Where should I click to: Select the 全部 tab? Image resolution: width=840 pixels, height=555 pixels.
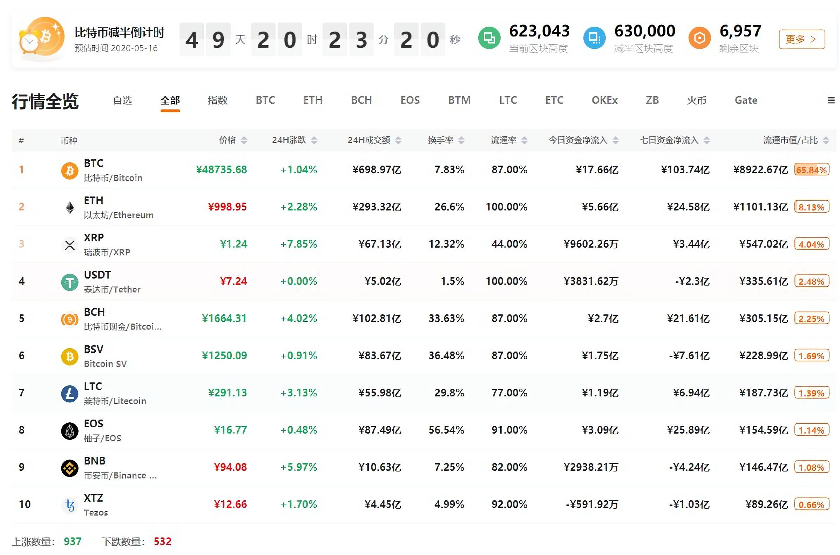tap(170, 101)
